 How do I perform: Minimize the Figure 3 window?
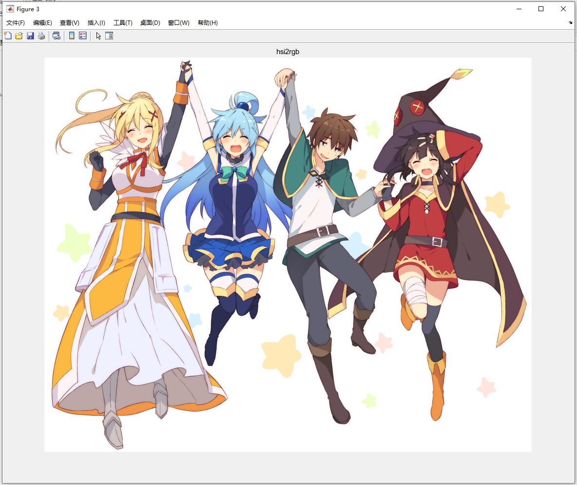519,9
